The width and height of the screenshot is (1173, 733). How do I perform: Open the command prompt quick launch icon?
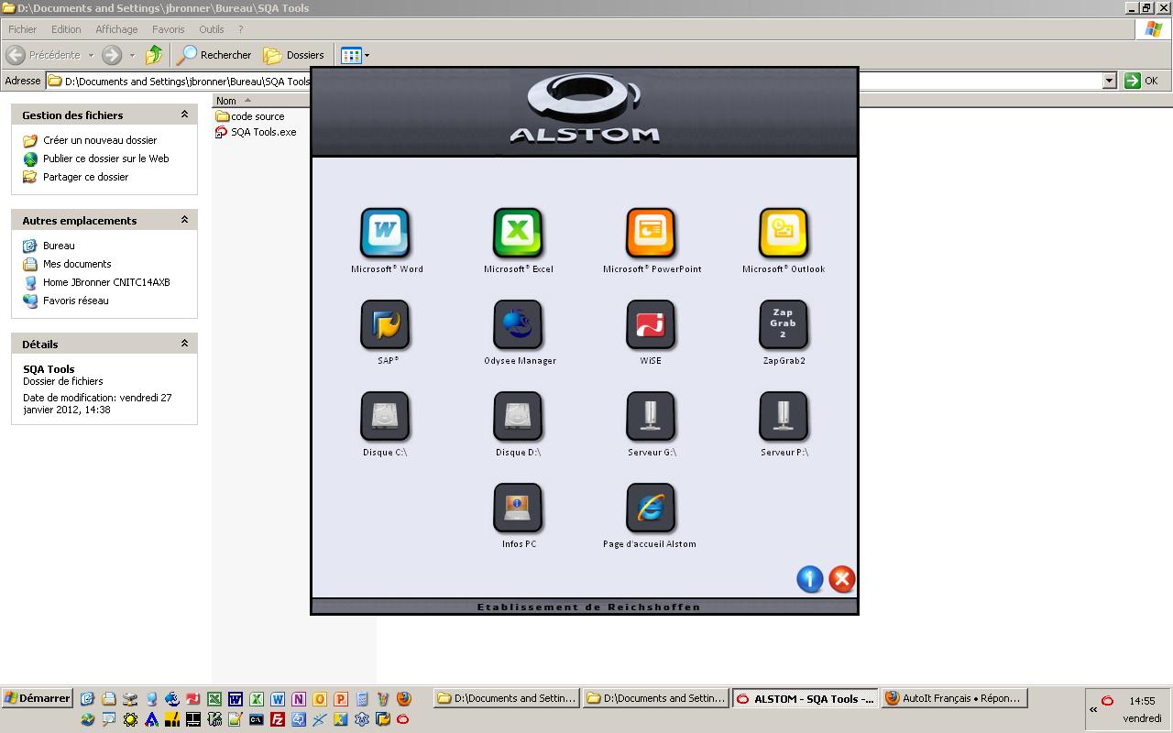(256, 719)
